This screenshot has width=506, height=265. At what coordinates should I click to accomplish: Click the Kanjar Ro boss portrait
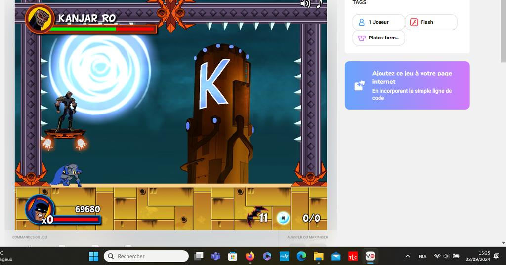[x=39, y=19]
